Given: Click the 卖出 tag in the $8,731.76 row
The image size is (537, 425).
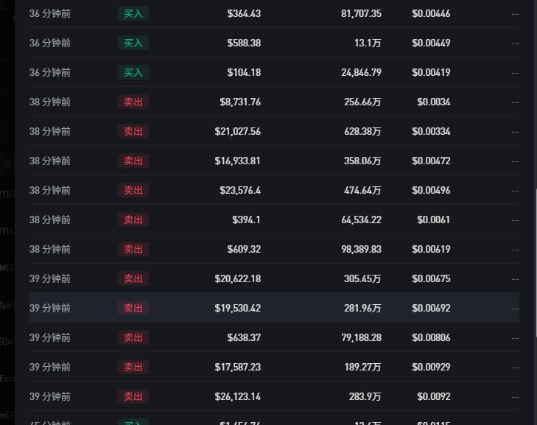Looking at the screenshot, I should [133, 102].
